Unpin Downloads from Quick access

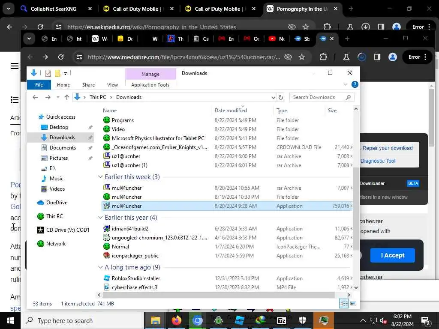(x=90, y=138)
